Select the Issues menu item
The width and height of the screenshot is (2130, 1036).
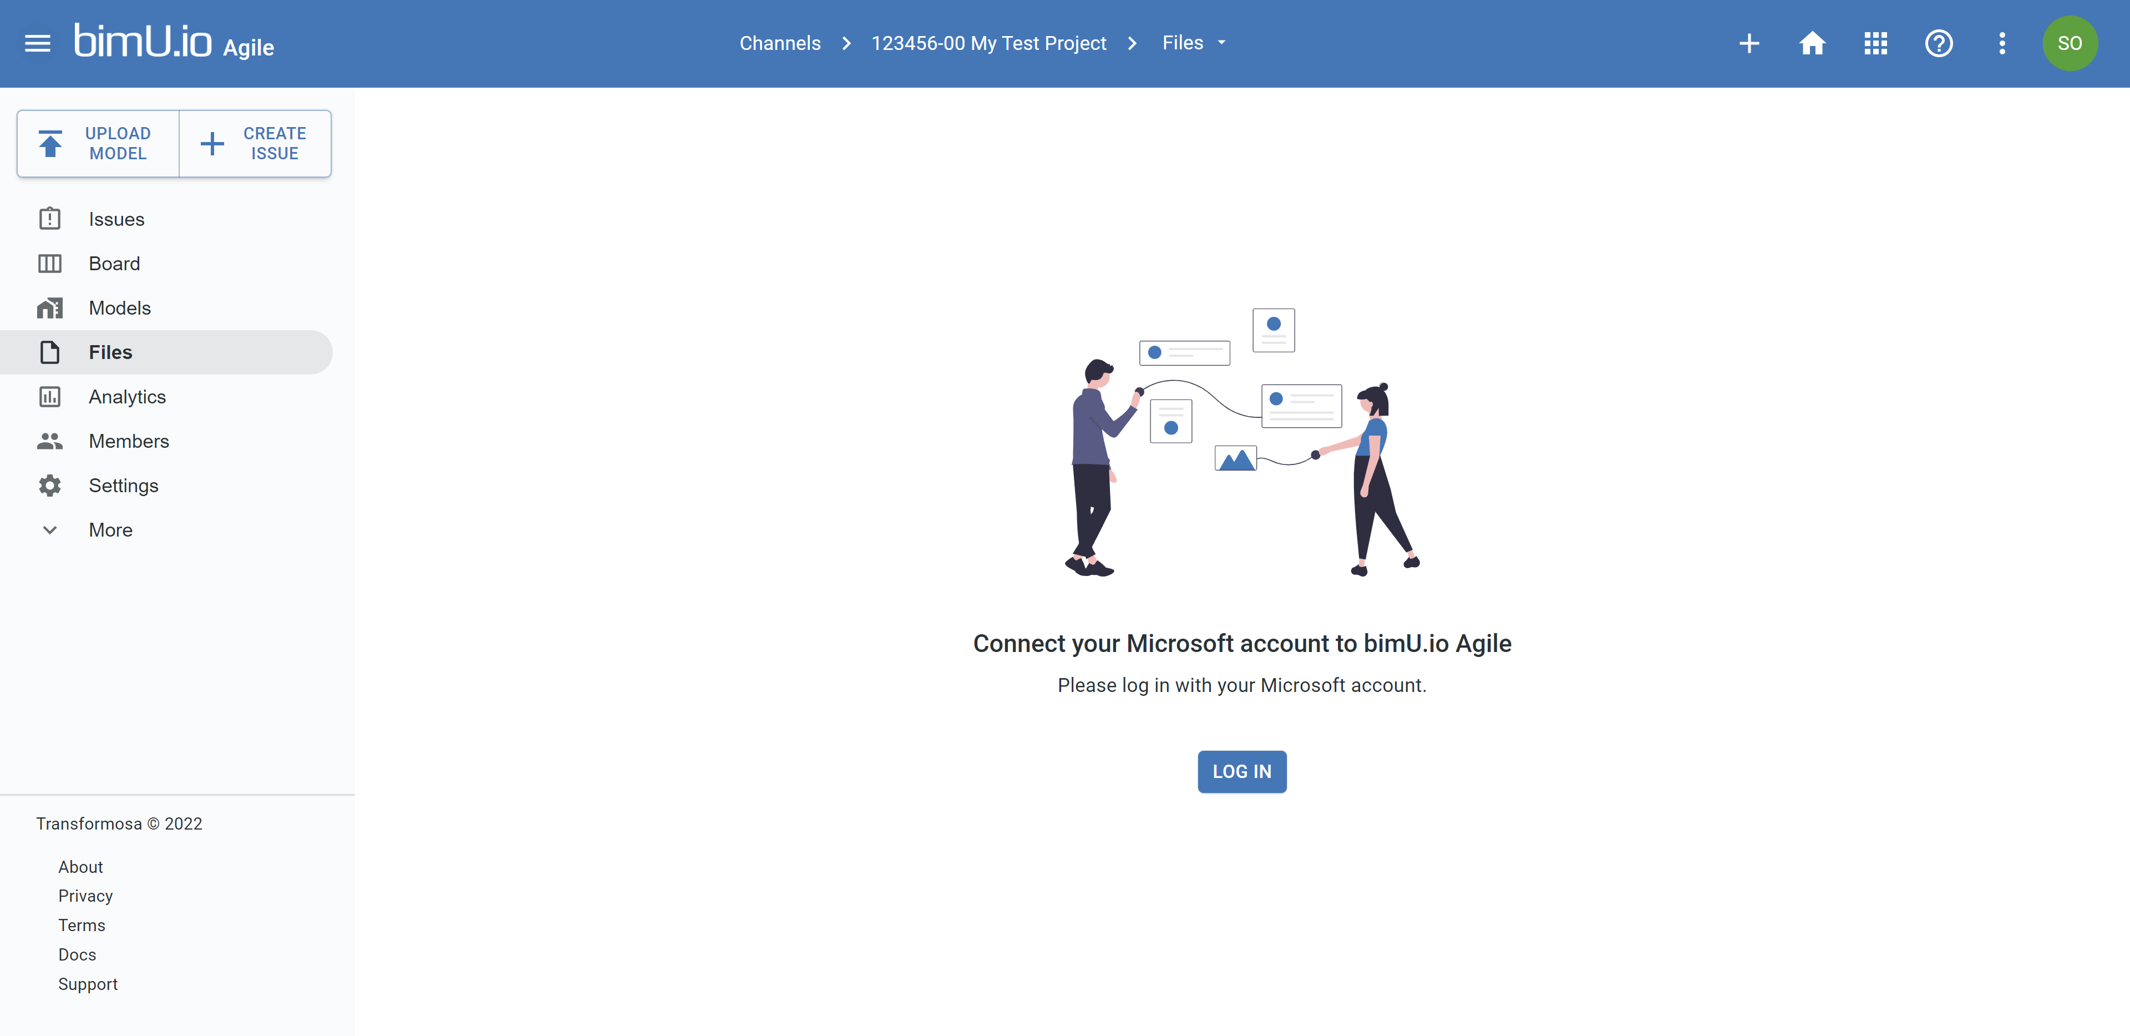[x=166, y=219]
